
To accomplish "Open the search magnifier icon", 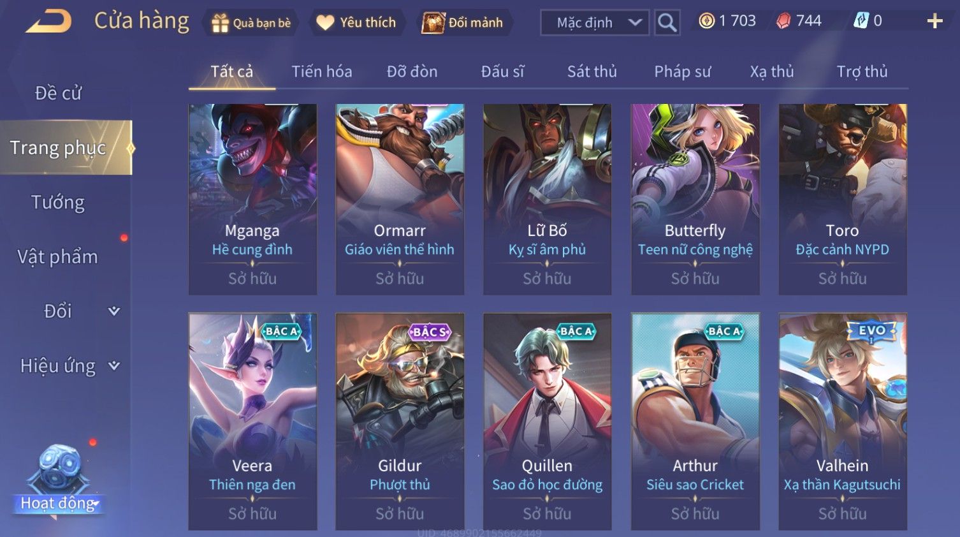I will click(x=667, y=23).
